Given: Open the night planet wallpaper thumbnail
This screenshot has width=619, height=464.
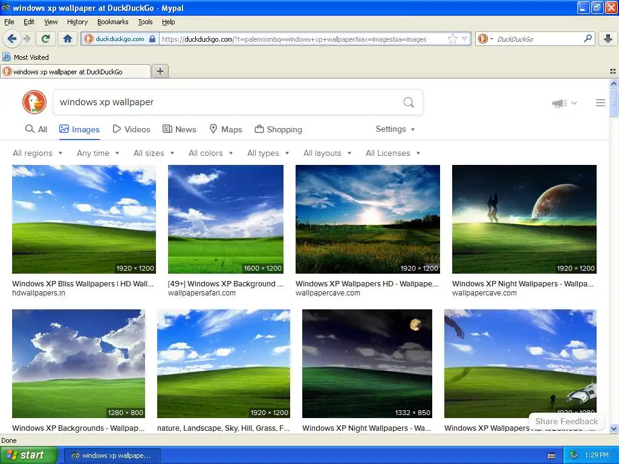Looking at the screenshot, I should click(524, 219).
